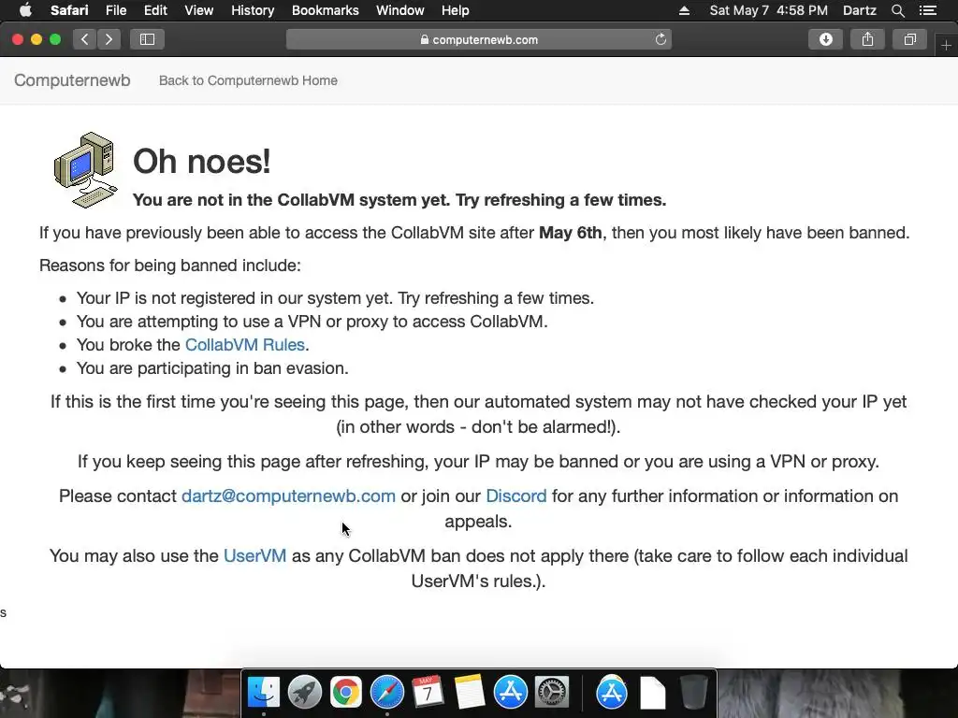The width and height of the screenshot is (958, 718).
Task: Open Google Chrome from the Dock
Action: [x=346, y=693]
